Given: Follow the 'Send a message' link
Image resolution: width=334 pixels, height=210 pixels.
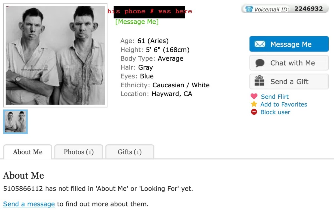Looking at the screenshot, I should [29, 204].
